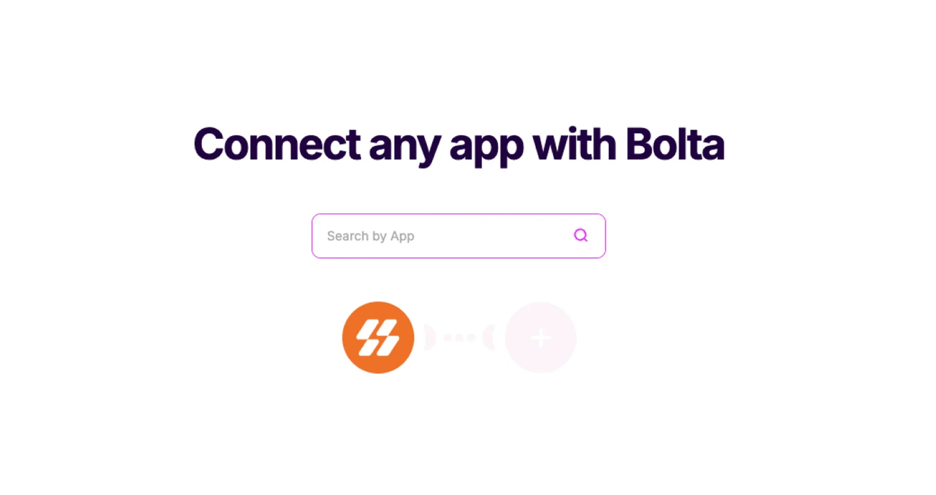Click the magenta magnifier search icon

coord(581,235)
